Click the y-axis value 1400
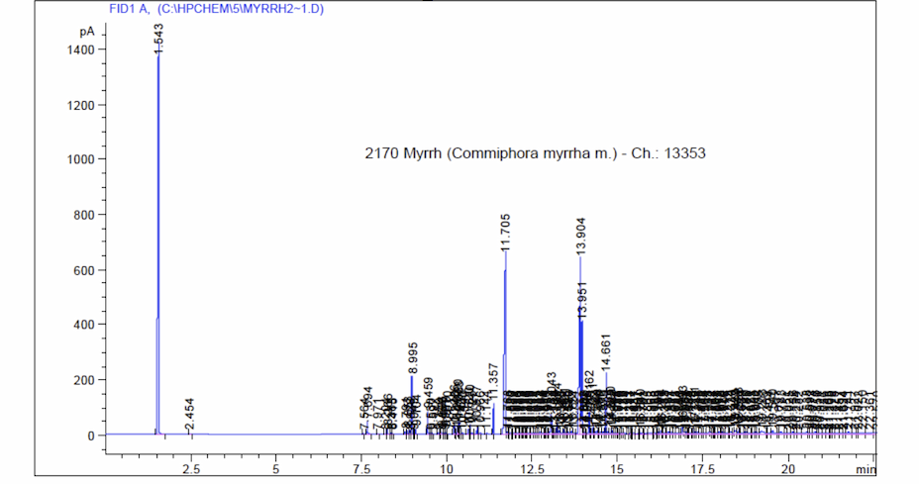This screenshot has width=919, height=484. pos(80,49)
